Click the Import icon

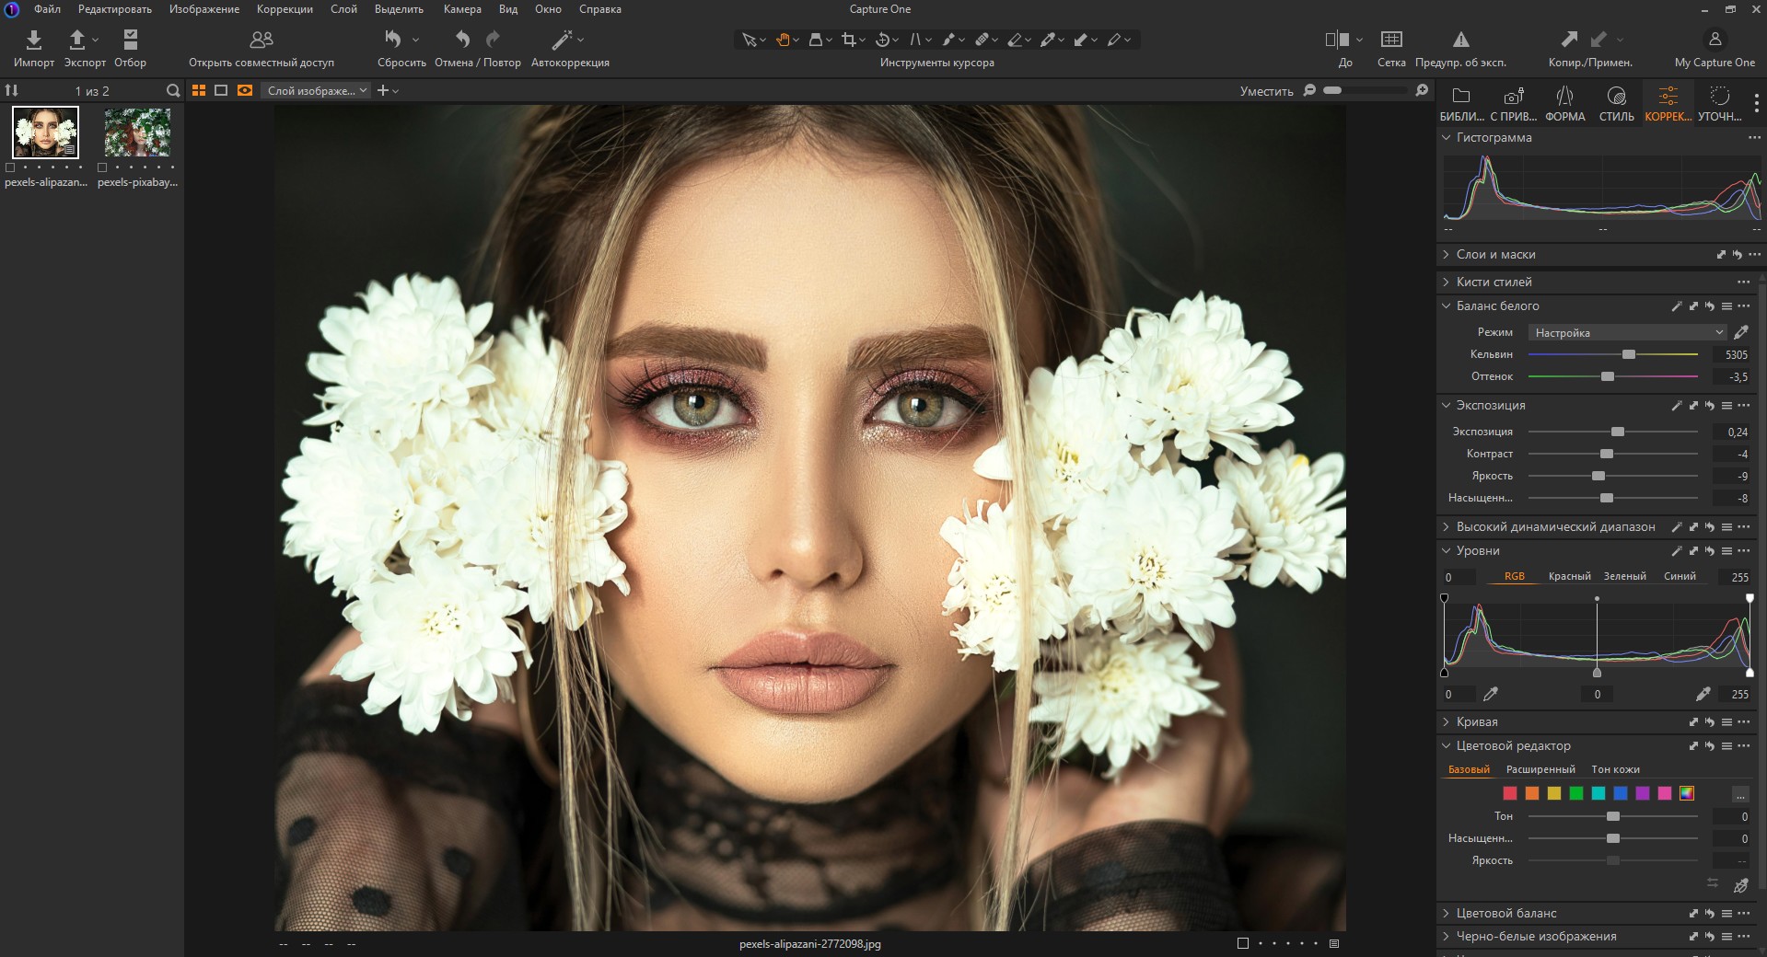click(x=34, y=40)
